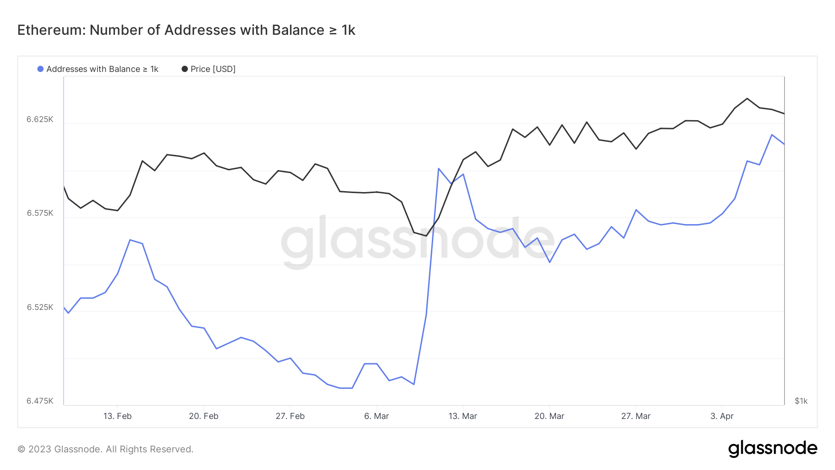Toggle the 'Price [USD]' legend label
This screenshot has width=835, height=470.
(213, 69)
